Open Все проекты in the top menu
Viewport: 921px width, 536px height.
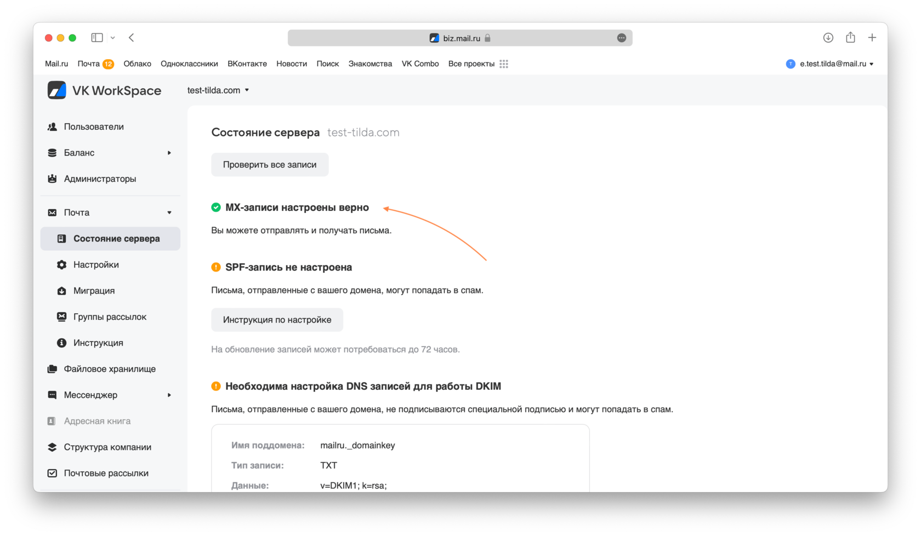(x=471, y=64)
